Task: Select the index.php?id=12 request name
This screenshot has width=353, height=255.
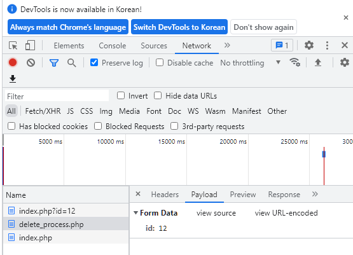Action: [x=47, y=211]
